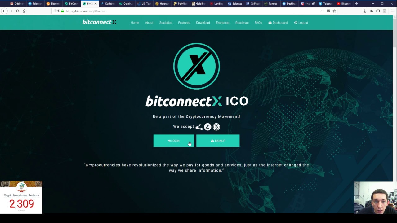Click the bitconnectX header logo
The width and height of the screenshot is (397, 223).
pos(99,22)
